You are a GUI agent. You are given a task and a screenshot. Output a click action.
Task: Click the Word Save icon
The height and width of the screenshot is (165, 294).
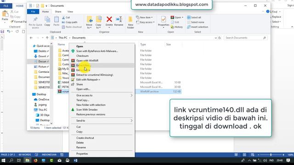(2, 32)
